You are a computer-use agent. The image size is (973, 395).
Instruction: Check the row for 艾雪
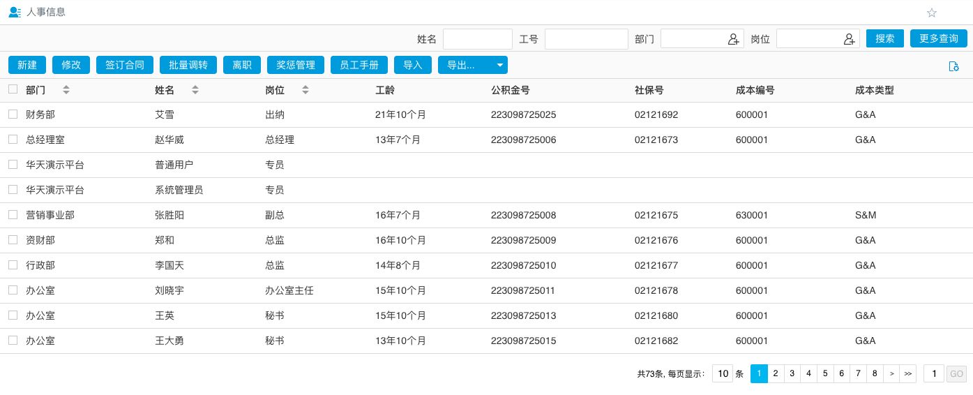point(13,114)
